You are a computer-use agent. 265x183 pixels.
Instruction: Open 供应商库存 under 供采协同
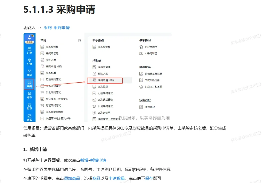(x=151, y=46)
